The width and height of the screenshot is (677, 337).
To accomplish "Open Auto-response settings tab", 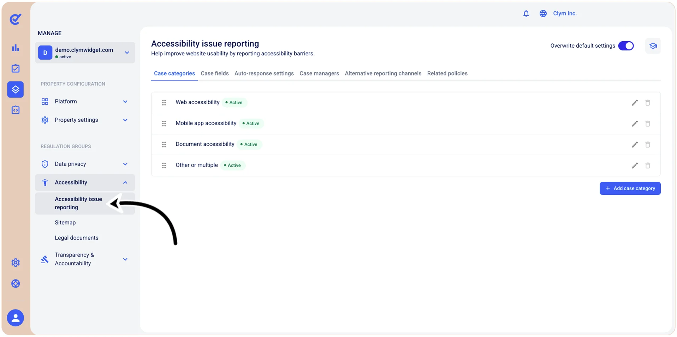I will (x=264, y=73).
